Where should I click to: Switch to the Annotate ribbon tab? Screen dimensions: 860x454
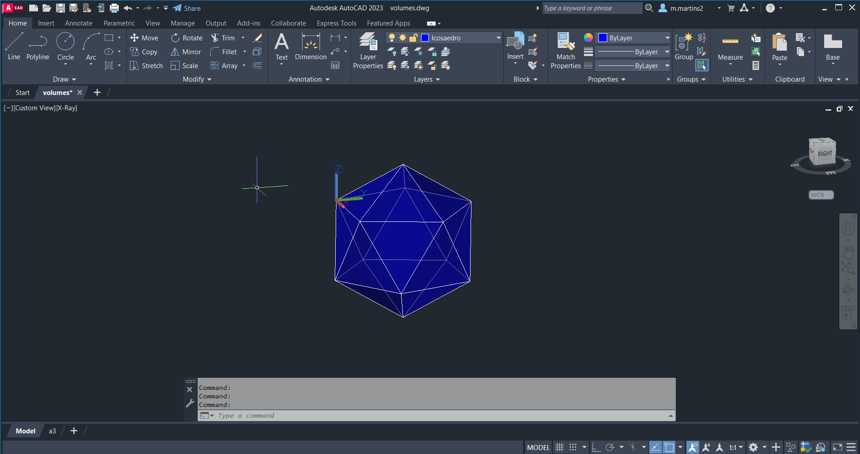pyautogui.click(x=78, y=23)
